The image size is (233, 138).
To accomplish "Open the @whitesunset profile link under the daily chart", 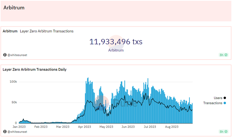I will (17, 132).
